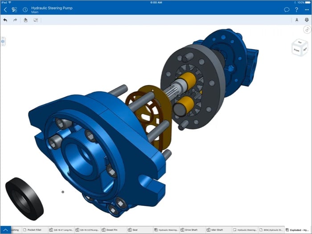Open the document history clock icon
This screenshot has width=312, height=234.
pyautogui.click(x=25, y=9)
